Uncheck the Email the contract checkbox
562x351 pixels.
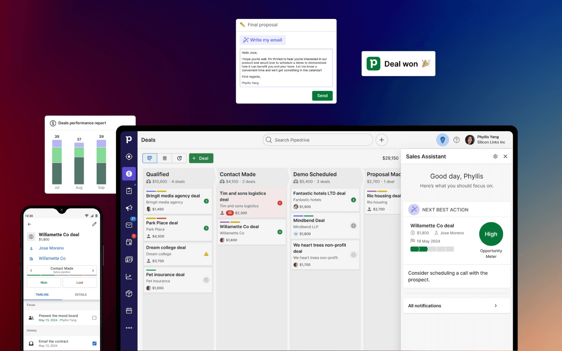point(94,343)
